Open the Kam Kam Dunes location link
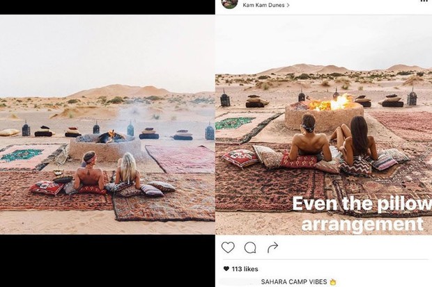The width and height of the screenshot is (432, 287). point(263,5)
